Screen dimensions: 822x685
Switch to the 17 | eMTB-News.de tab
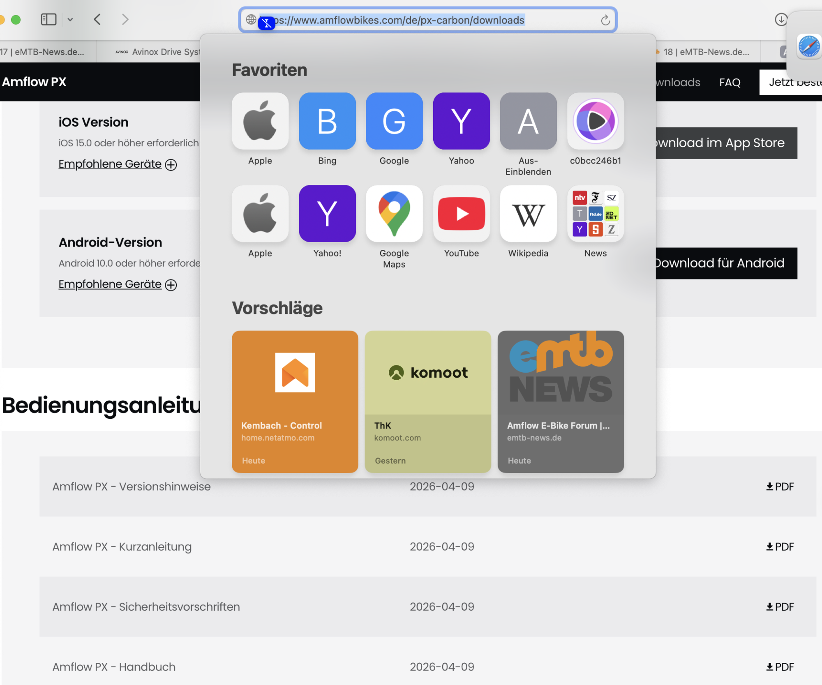coord(48,52)
